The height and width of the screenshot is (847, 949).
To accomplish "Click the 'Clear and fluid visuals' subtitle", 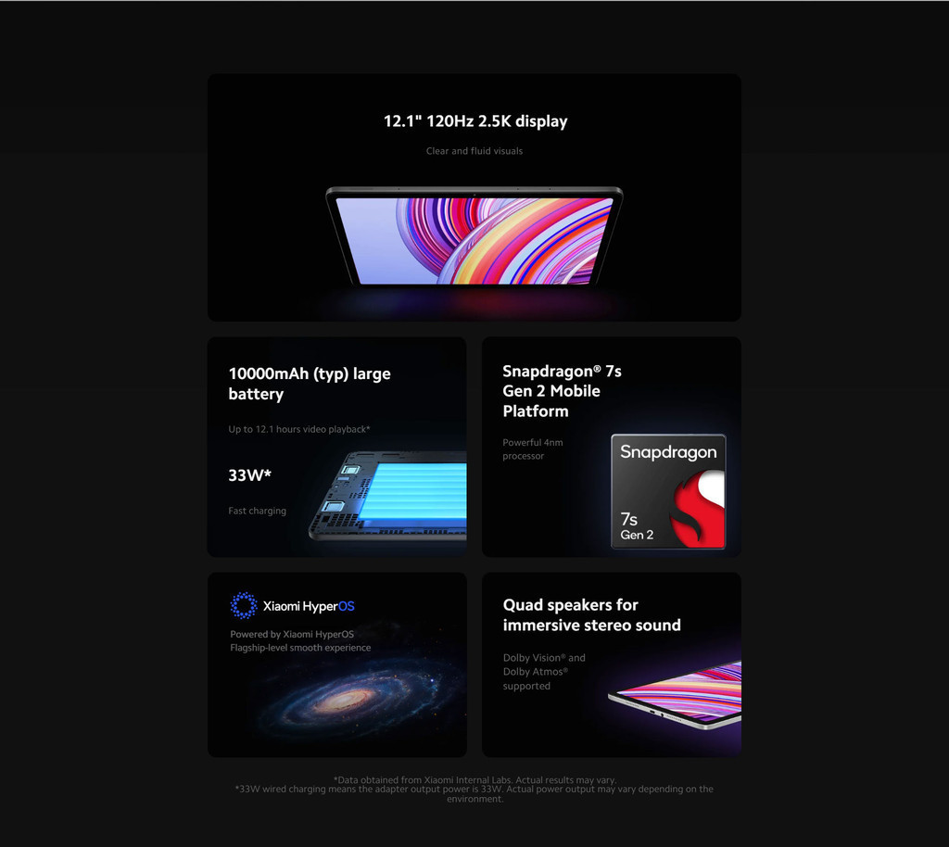I will pos(474,151).
